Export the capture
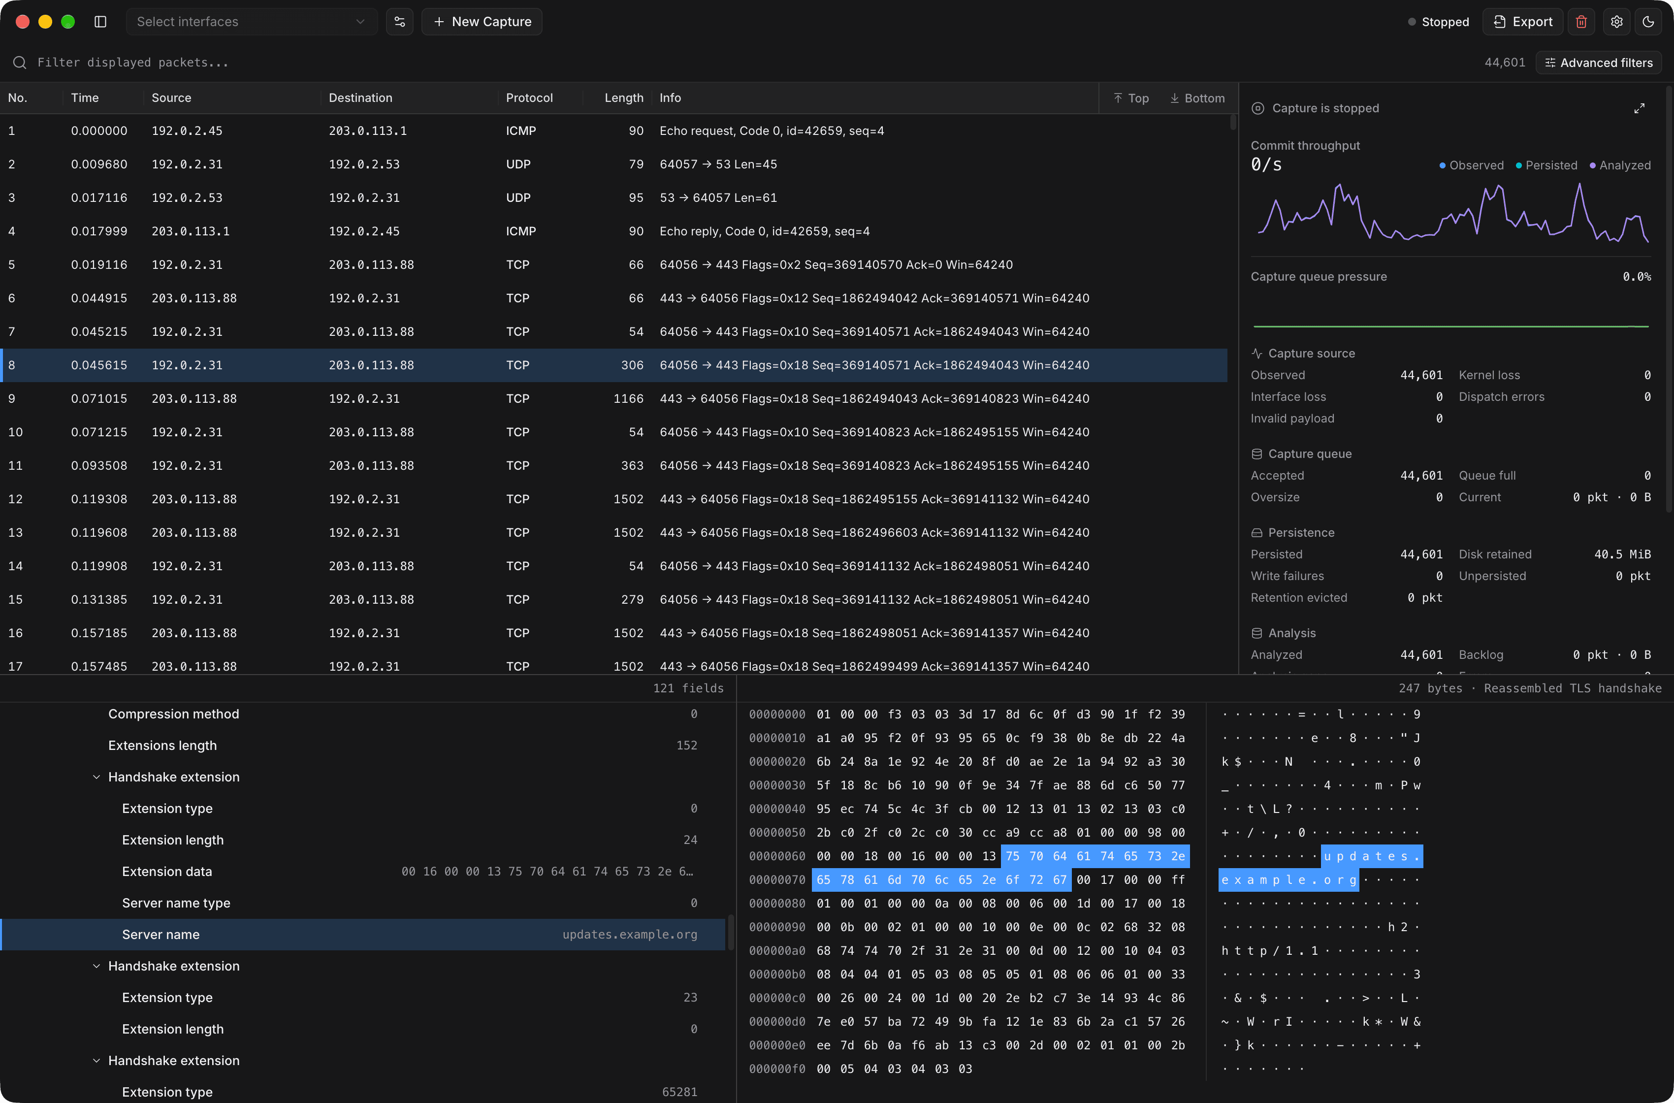Viewport: 1674px width, 1103px height. click(1522, 22)
